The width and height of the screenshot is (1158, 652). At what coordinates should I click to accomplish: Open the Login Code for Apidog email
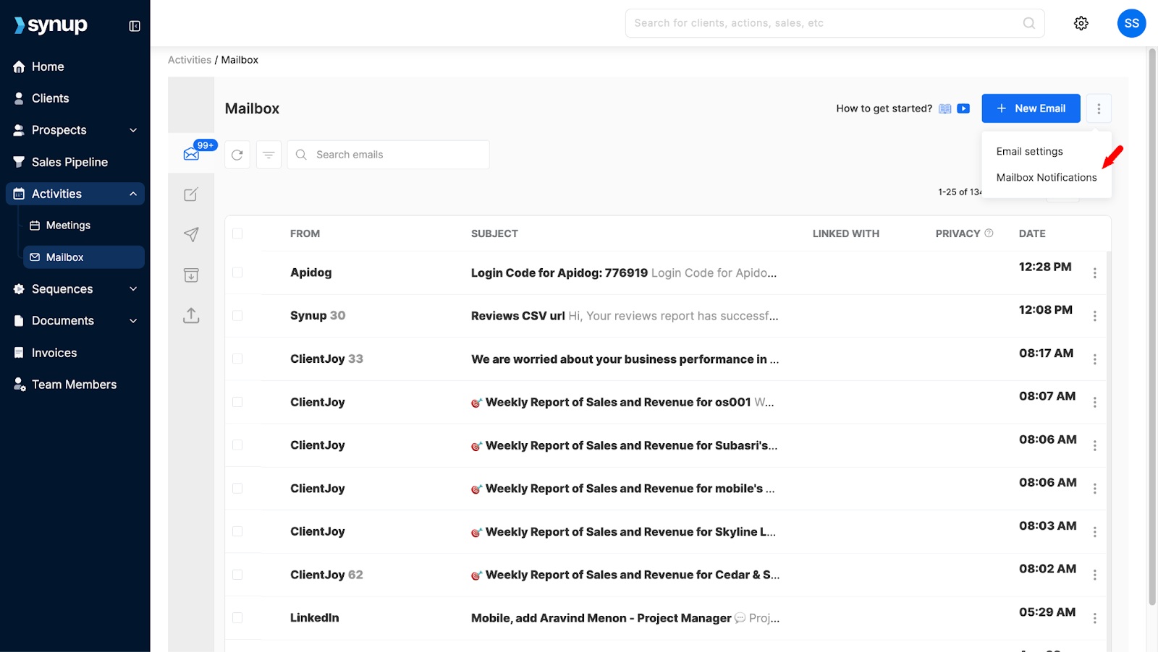[x=624, y=273]
